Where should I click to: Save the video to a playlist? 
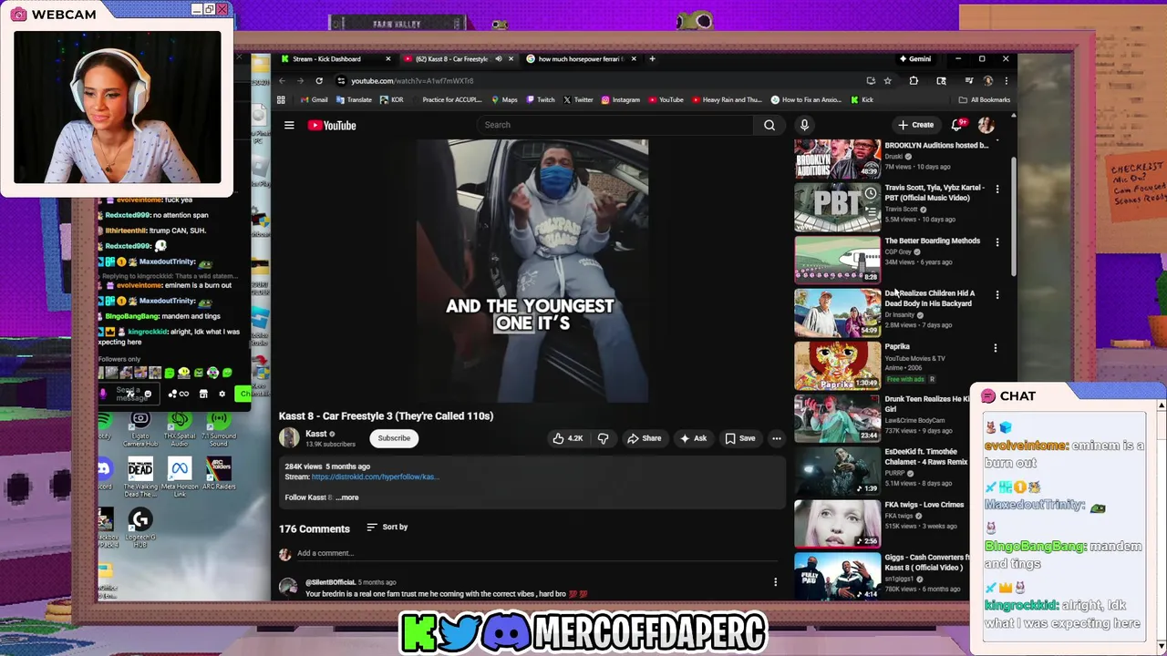click(739, 438)
